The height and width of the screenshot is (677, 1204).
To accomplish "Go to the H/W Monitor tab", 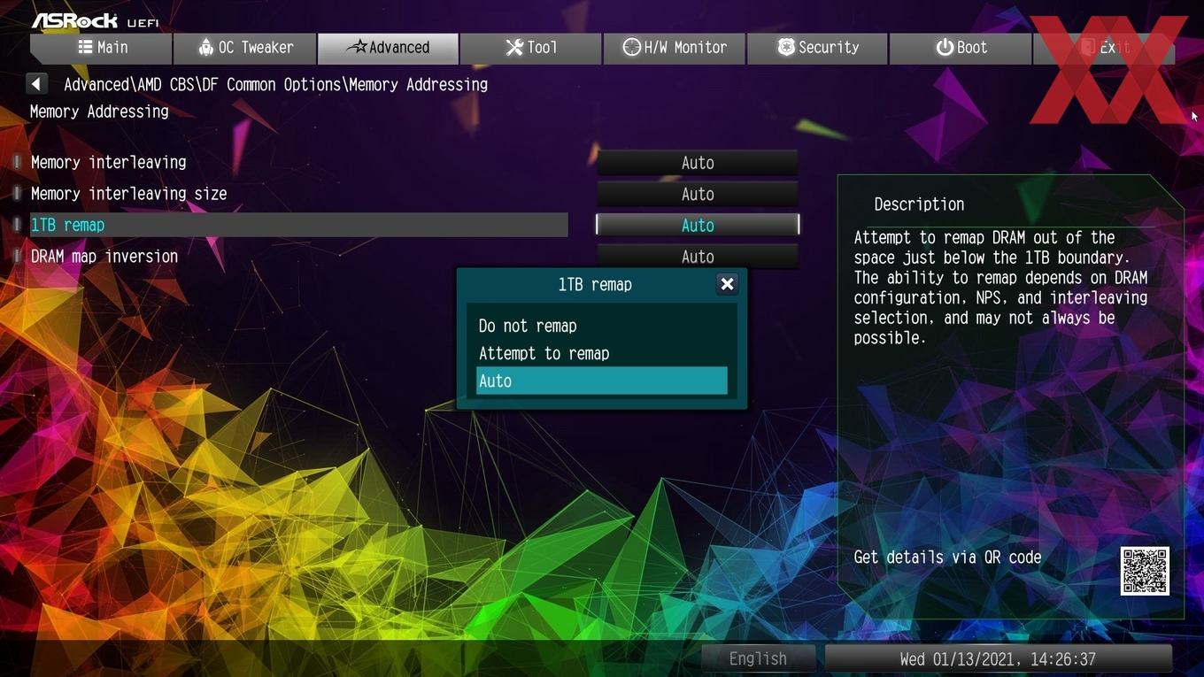I will pyautogui.click(x=675, y=48).
